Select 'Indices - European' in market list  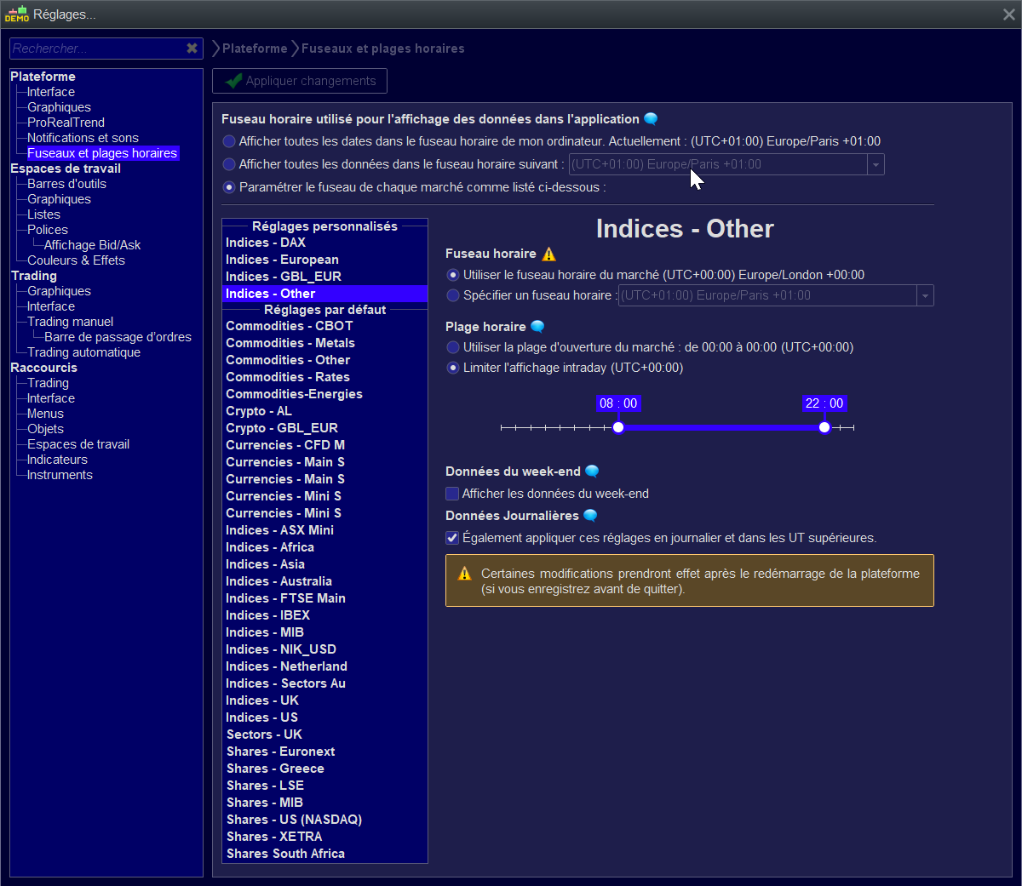tap(324, 260)
